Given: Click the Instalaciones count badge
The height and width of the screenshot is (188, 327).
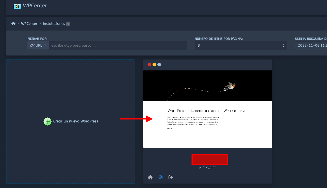Looking at the screenshot, I should coord(68,24).
